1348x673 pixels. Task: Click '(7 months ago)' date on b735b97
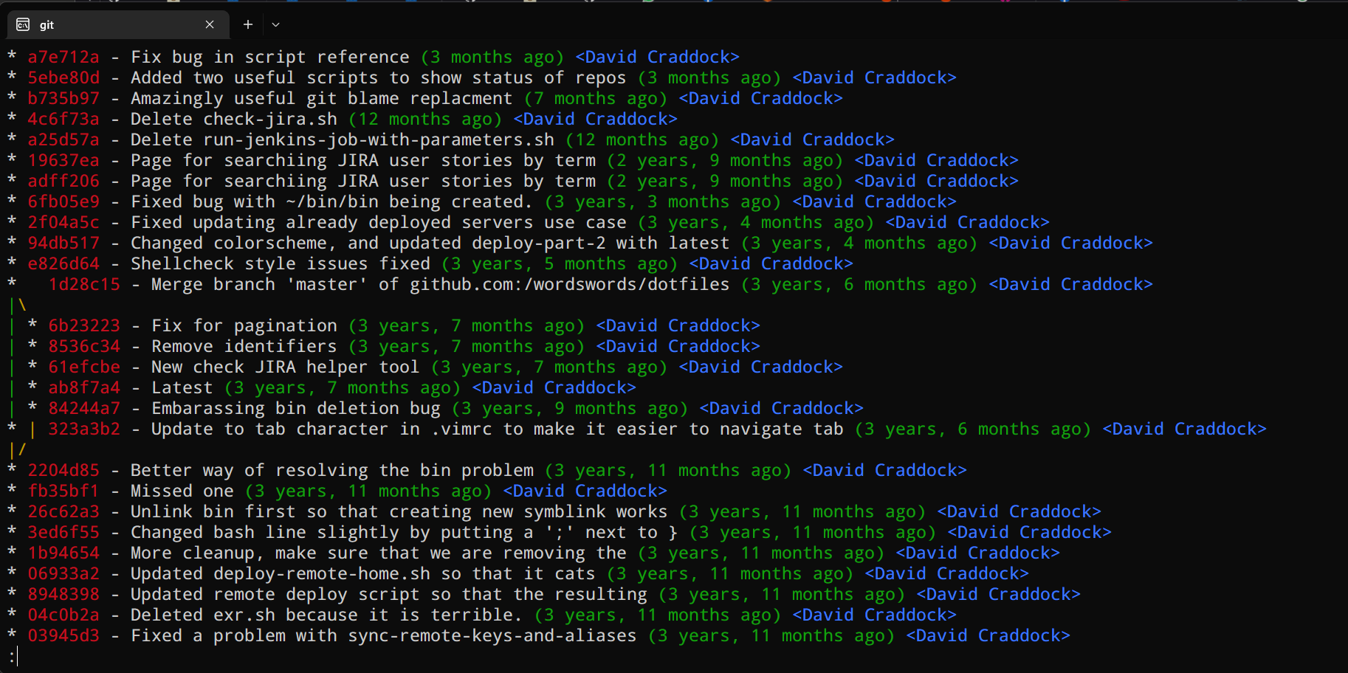point(596,98)
